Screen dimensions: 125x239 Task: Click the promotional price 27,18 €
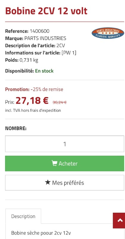pyautogui.click(x=32, y=101)
